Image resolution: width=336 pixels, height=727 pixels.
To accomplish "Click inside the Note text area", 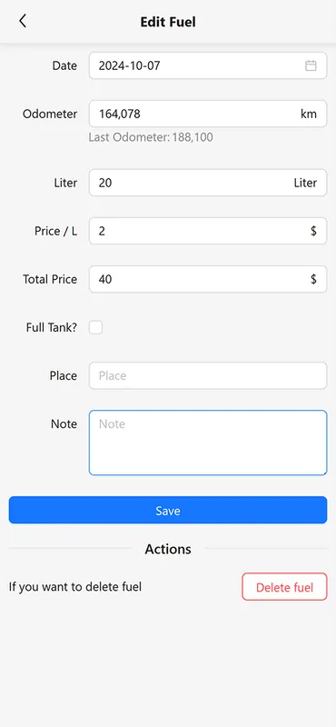I will coord(208,443).
